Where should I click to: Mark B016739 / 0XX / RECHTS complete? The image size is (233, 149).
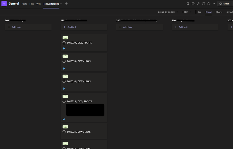point(64,43)
